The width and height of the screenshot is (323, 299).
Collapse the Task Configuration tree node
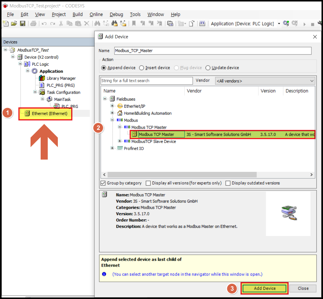coord(35,92)
